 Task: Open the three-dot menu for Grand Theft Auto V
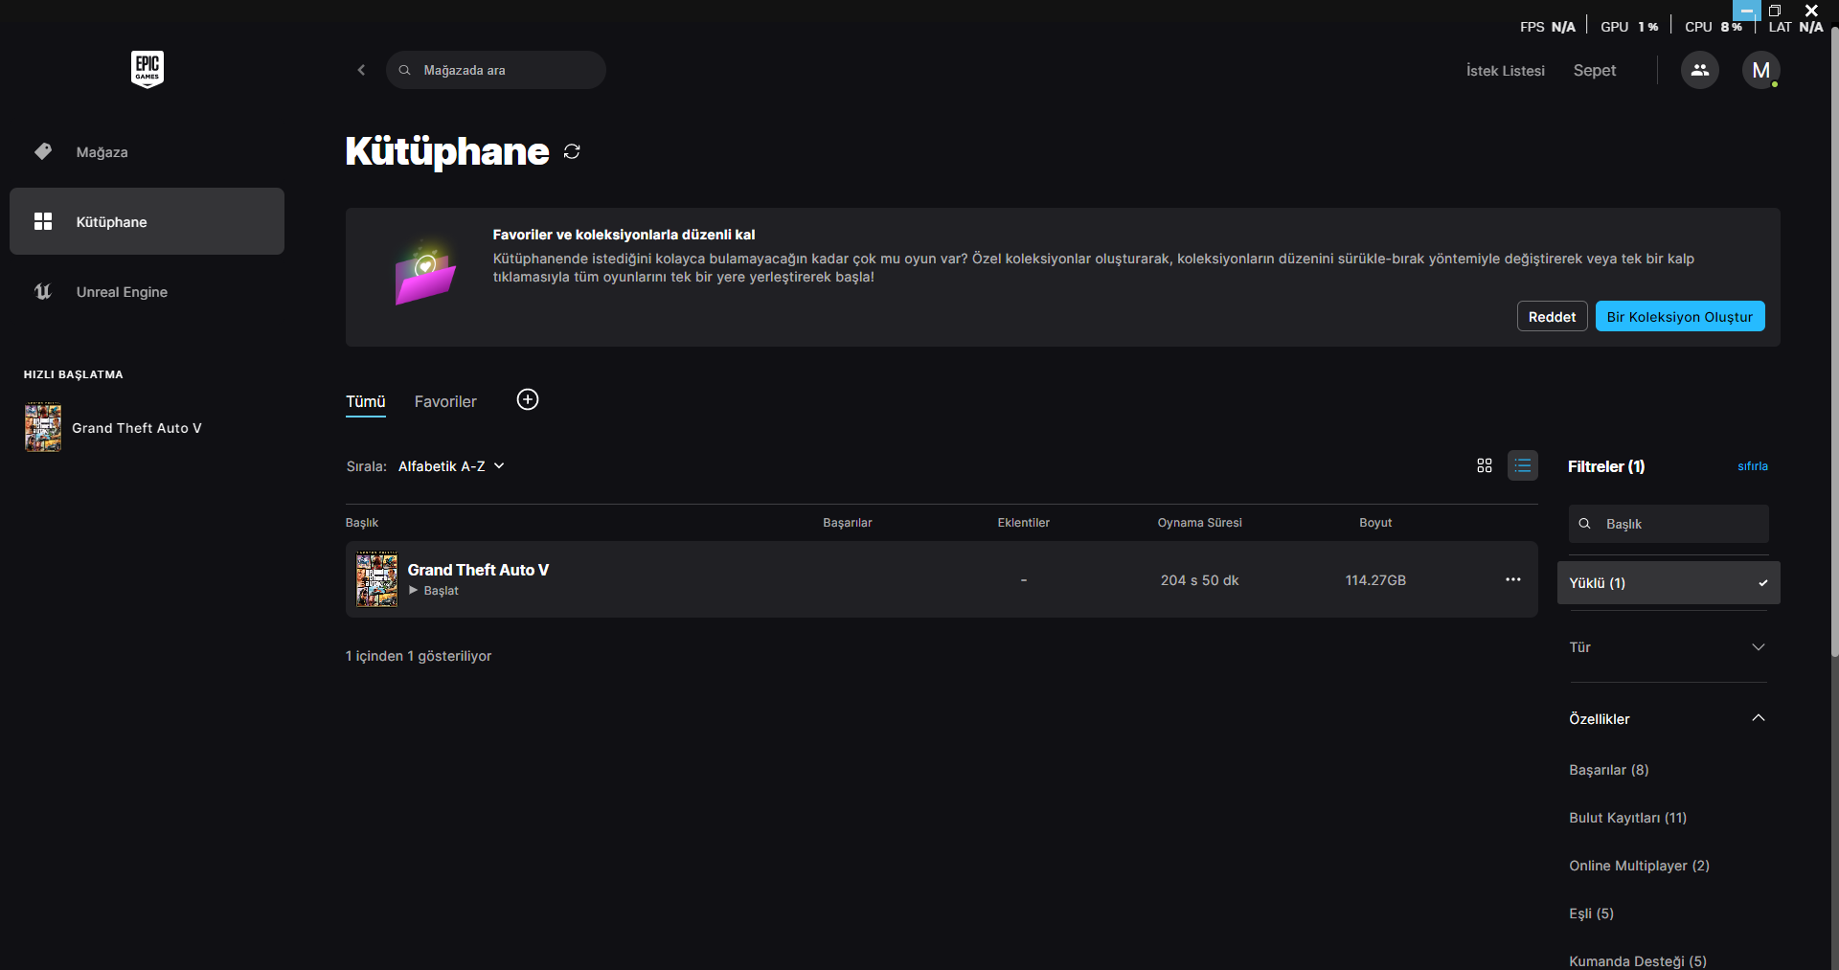(x=1513, y=579)
